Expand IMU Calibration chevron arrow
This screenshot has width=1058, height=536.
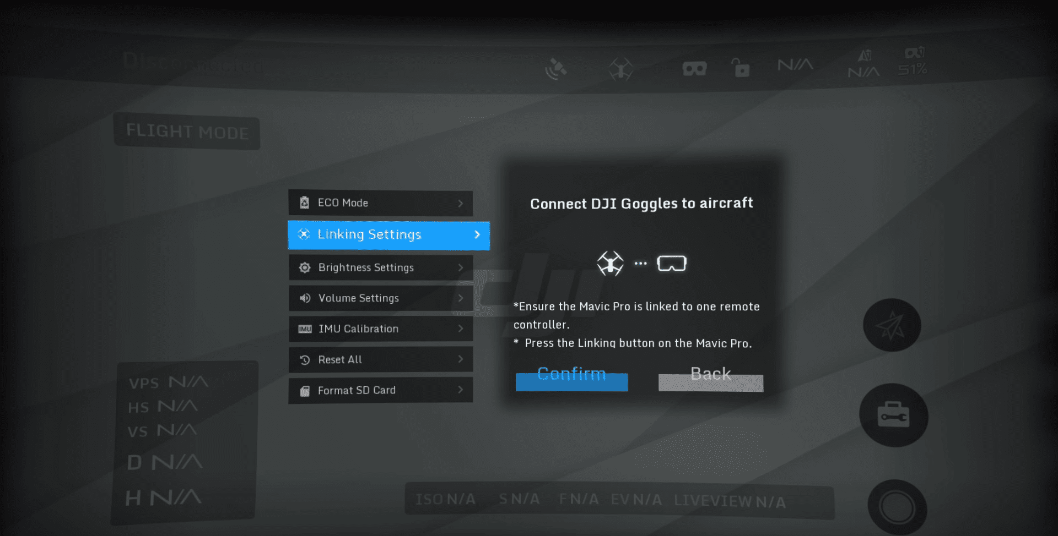pyautogui.click(x=461, y=329)
